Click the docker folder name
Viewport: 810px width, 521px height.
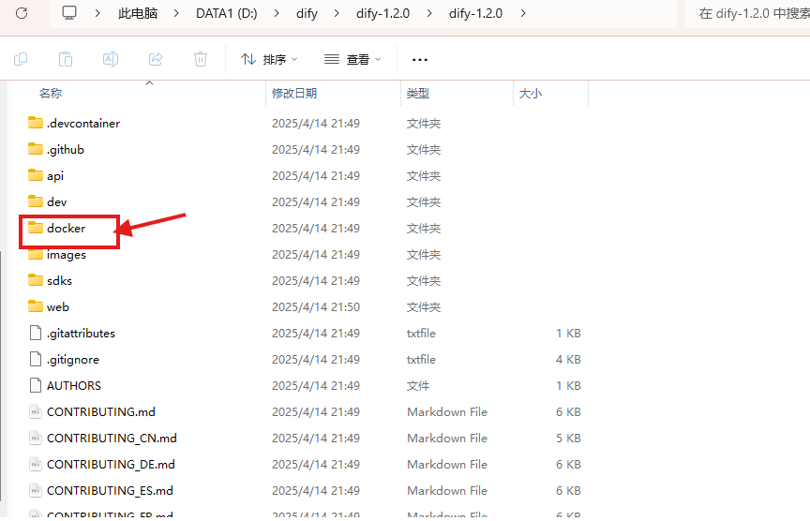[x=67, y=229]
